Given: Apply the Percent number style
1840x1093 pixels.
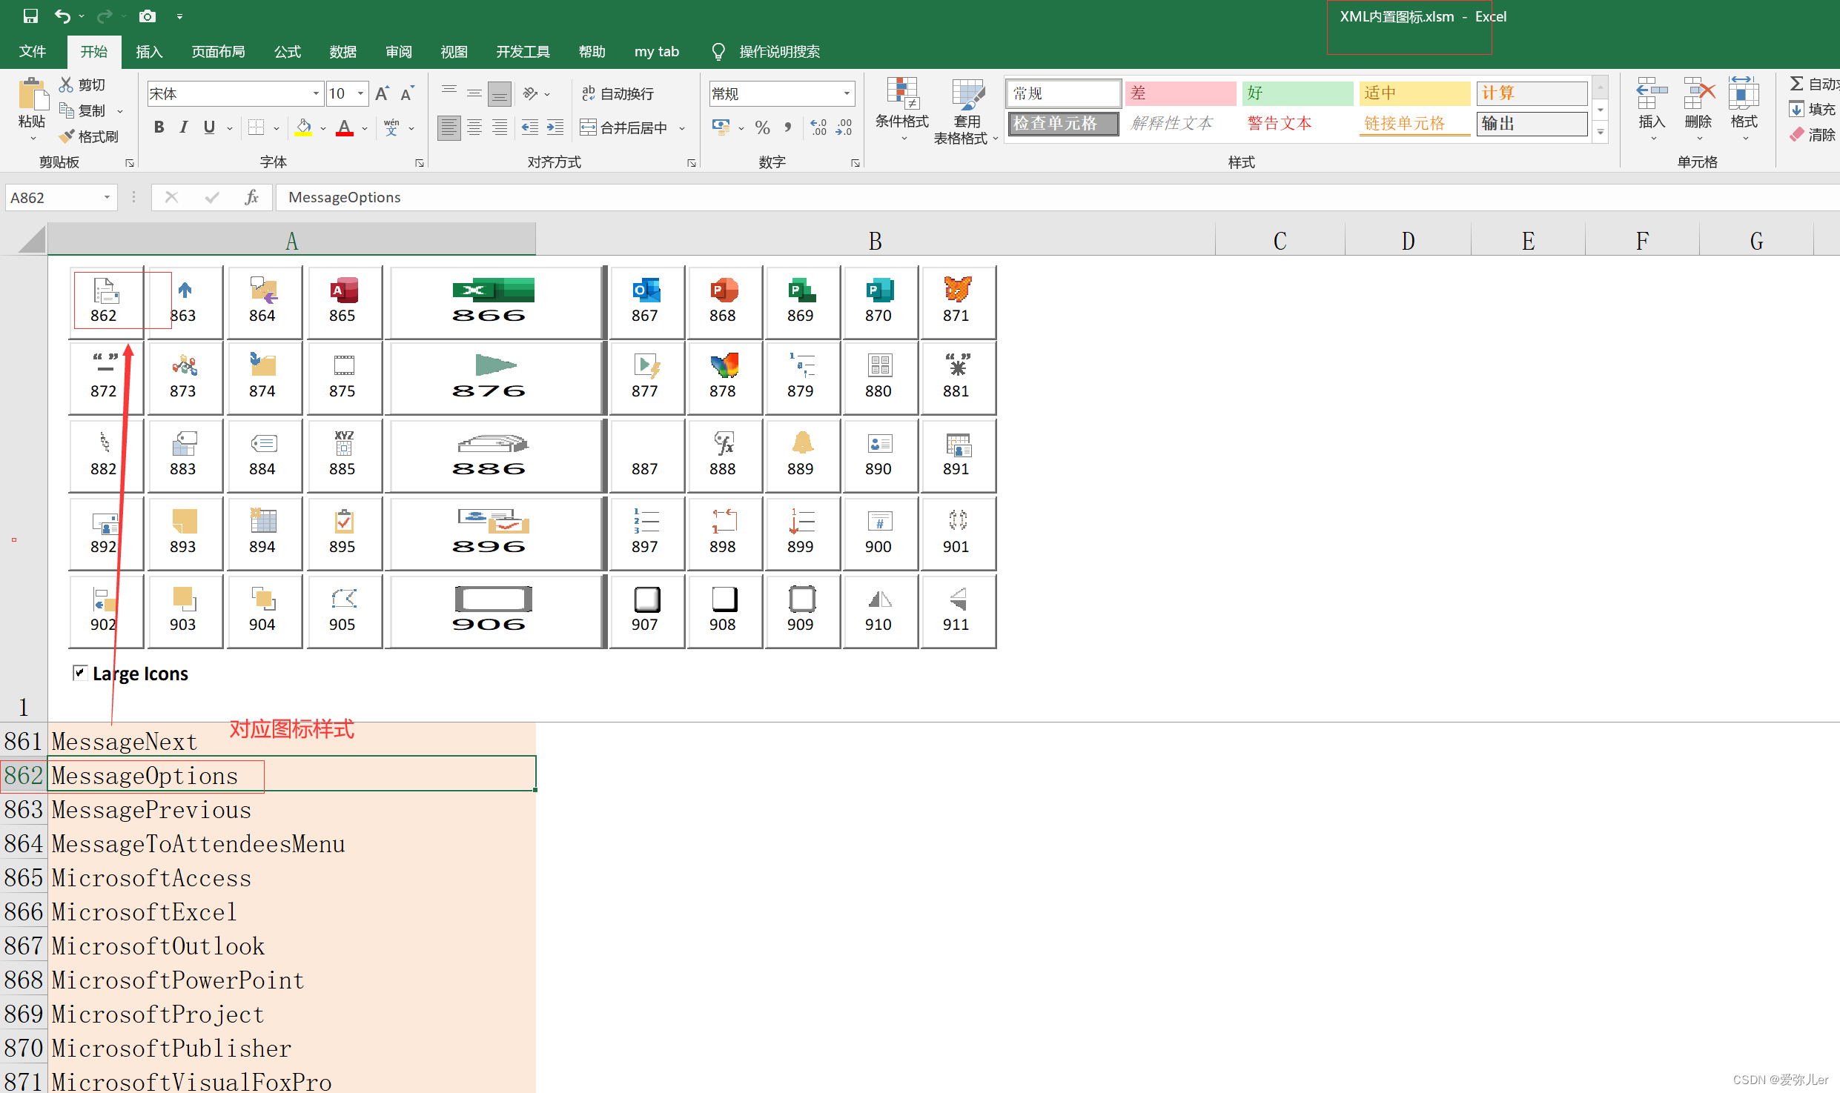Looking at the screenshot, I should pyautogui.click(x=762, y=127).
